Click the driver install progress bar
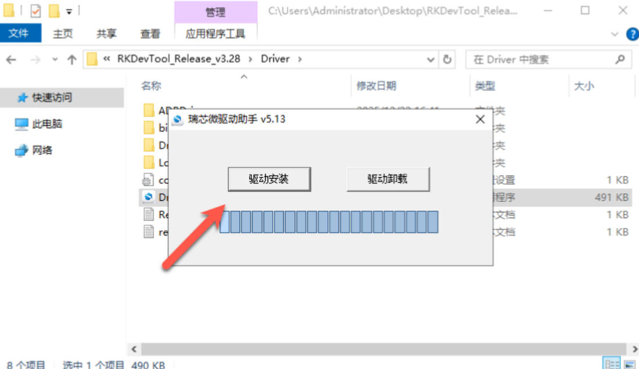639x369 pixels. (x=328, y=222)
